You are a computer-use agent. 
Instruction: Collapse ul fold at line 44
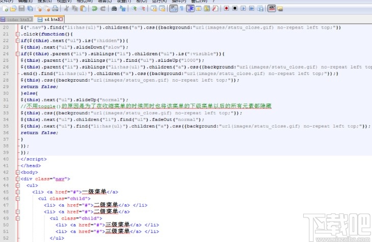pos(17,185)
